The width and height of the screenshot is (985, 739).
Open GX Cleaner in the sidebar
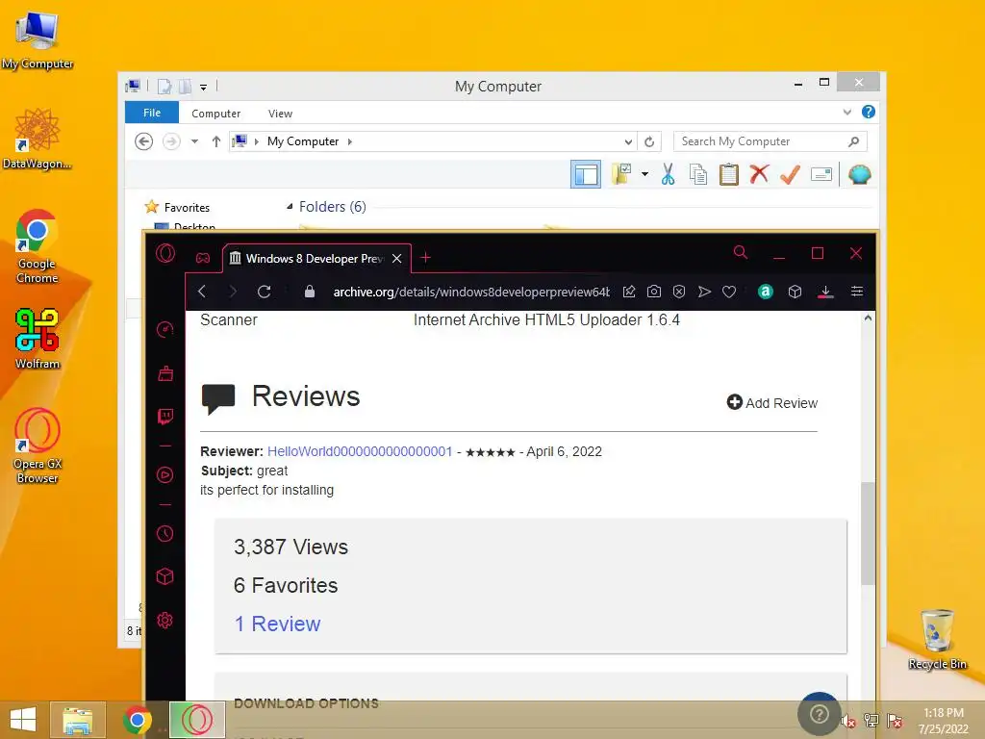(165, 374)
